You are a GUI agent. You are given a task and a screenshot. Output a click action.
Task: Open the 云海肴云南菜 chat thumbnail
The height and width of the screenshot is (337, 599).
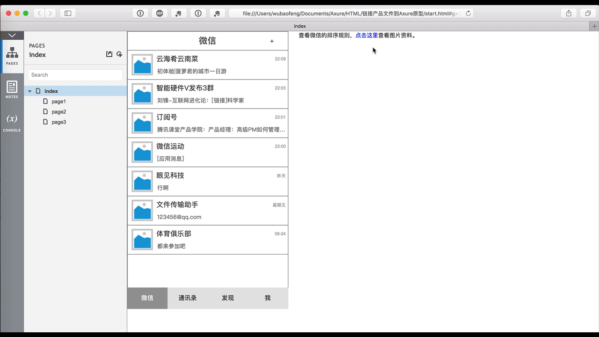point(142,65)
